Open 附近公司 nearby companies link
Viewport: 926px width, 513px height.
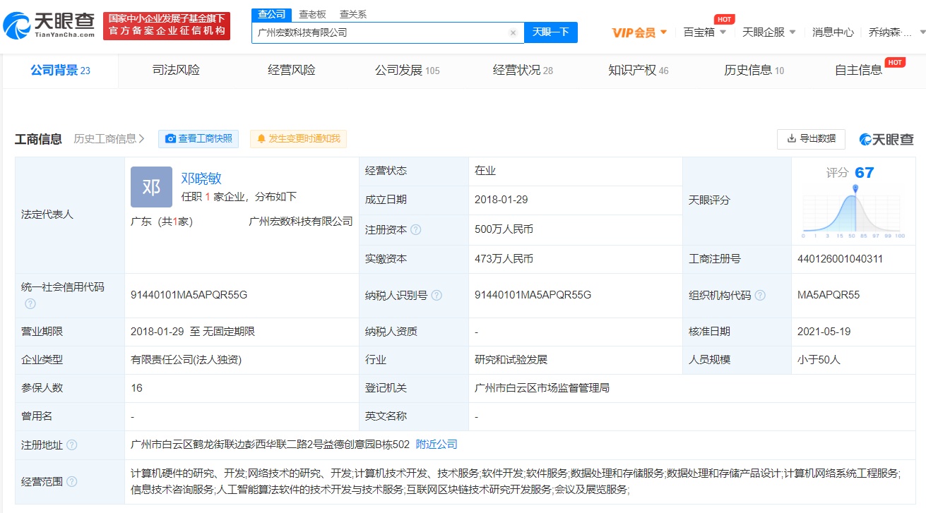point(437,445)
